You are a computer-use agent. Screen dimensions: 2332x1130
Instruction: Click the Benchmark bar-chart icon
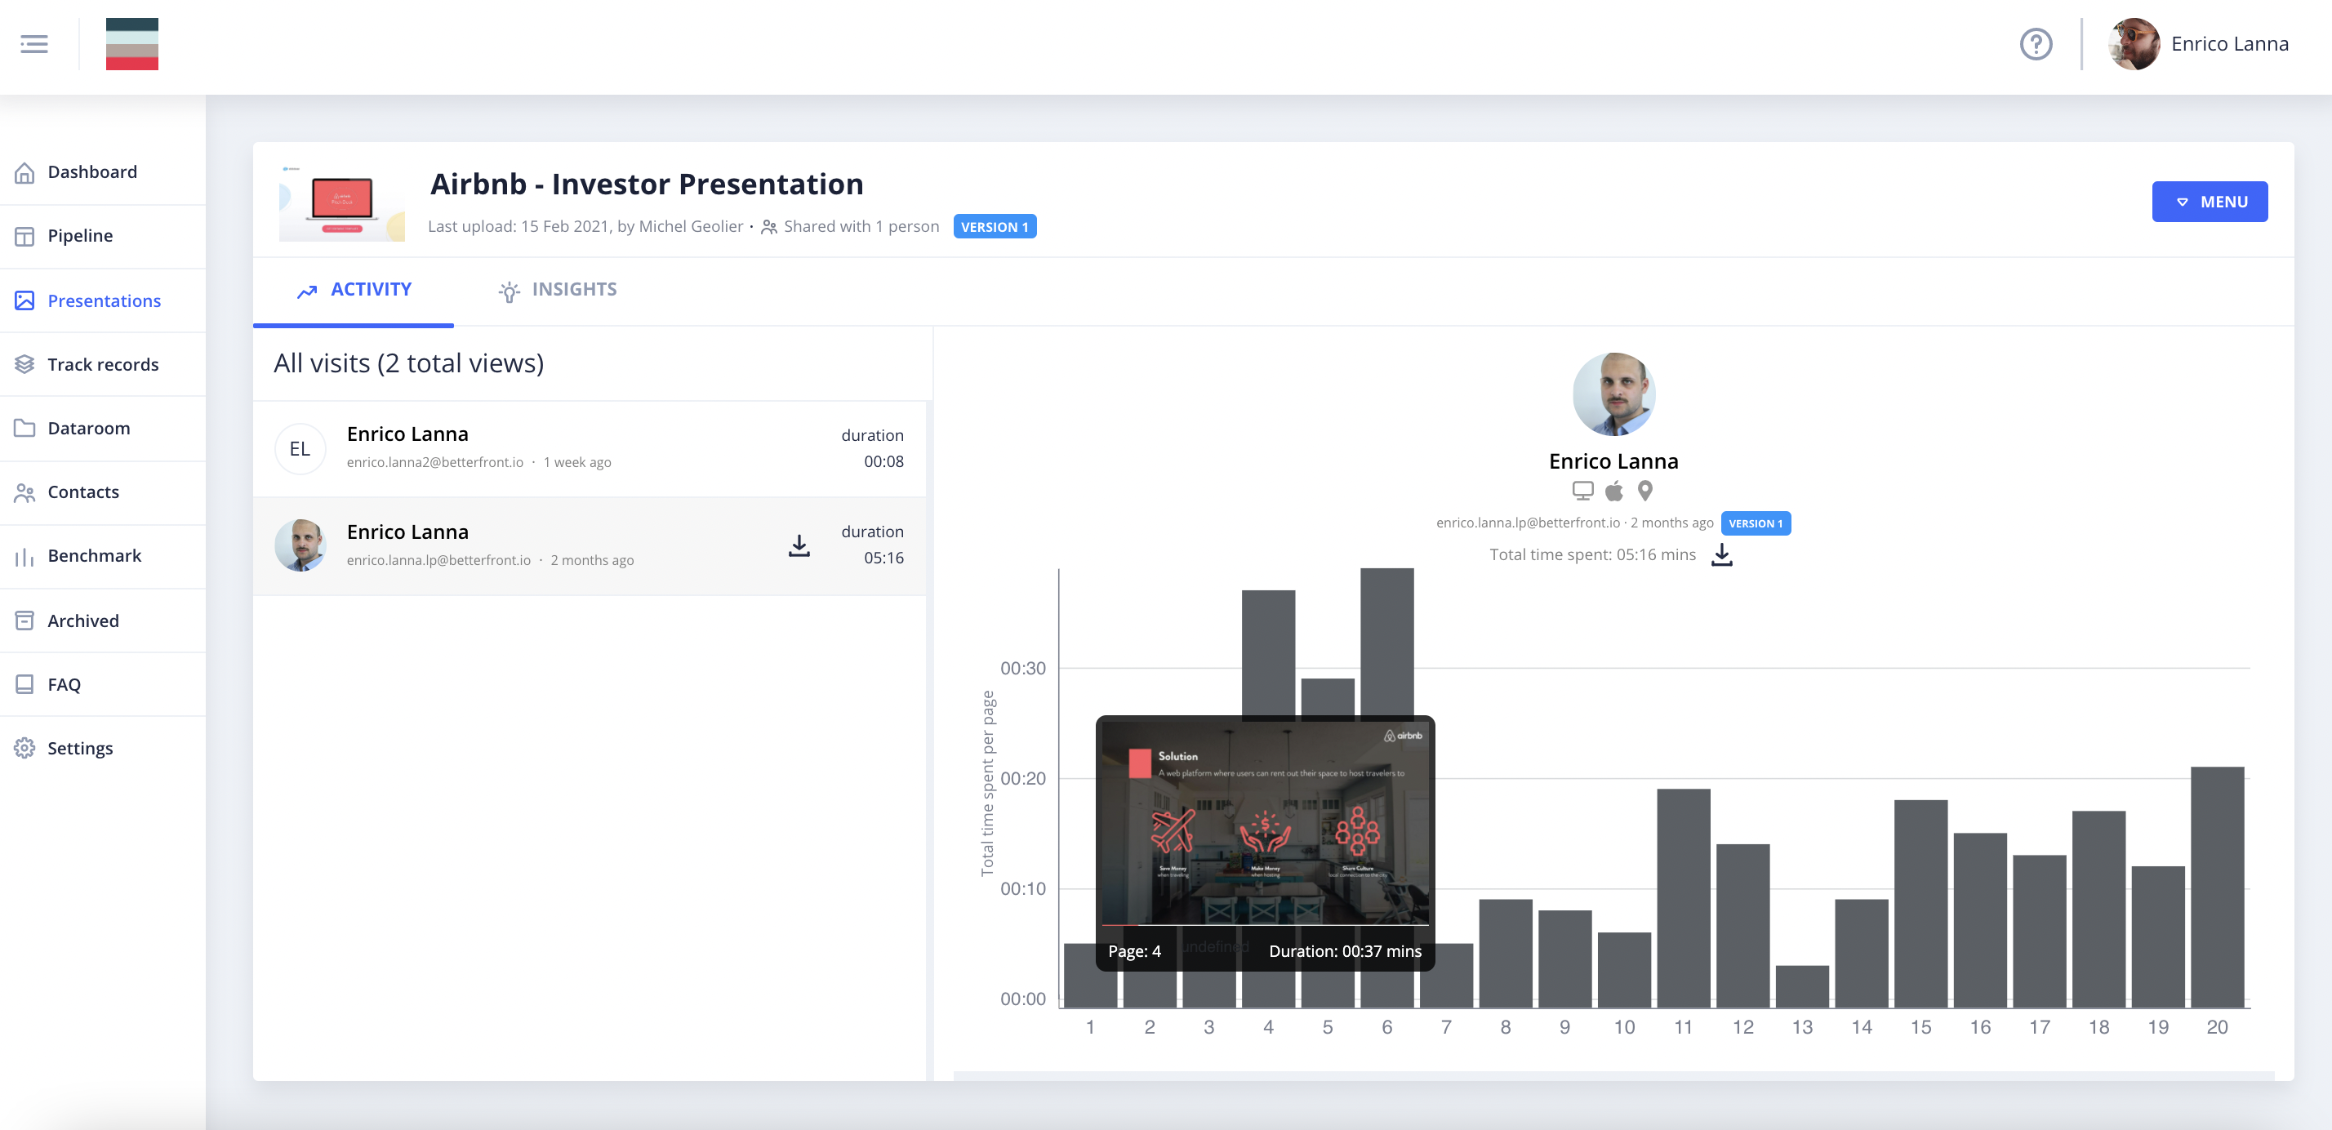(25, 556)
